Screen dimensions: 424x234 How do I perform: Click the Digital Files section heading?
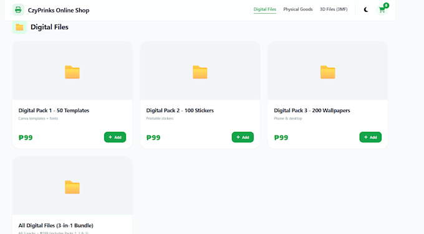coord(49,27)
